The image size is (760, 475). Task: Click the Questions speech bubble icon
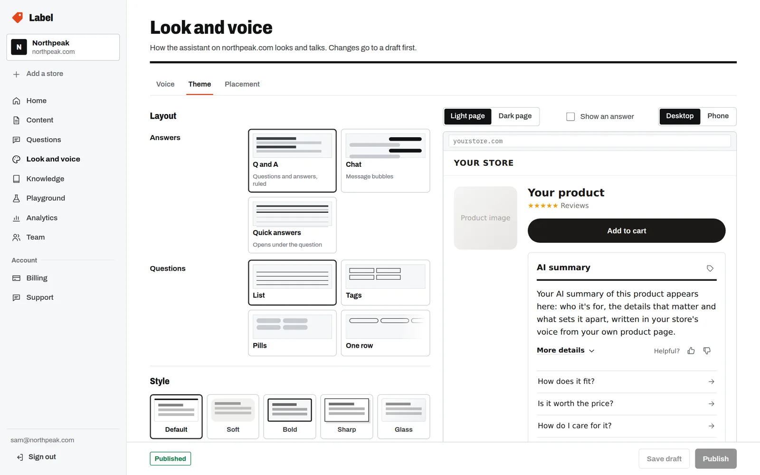click(x=16, y=140)
